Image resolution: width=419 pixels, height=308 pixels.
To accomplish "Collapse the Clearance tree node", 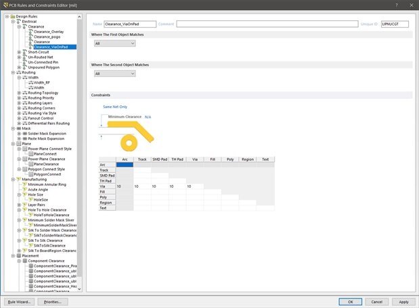I will [19, 26].
